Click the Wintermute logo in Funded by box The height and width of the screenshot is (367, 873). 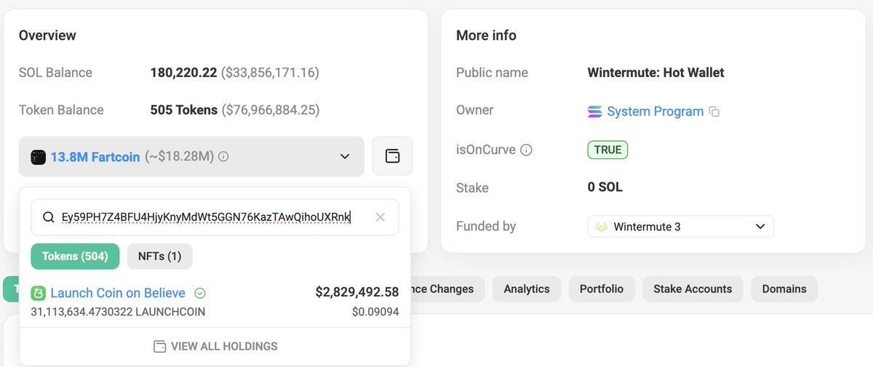point(602,227)
